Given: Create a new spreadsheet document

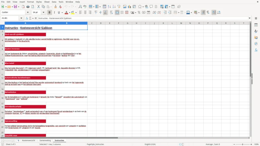Looking at the screenshot, I should click(x=3, y=7).
